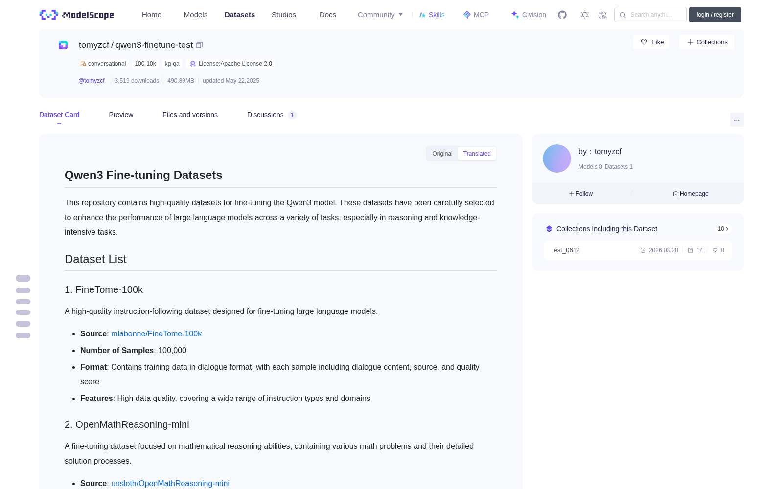The width and height of the screenshot is (783, 489).
Task: Switch the card to Original text
Action: pyautogui.click(x=442, y=154)
